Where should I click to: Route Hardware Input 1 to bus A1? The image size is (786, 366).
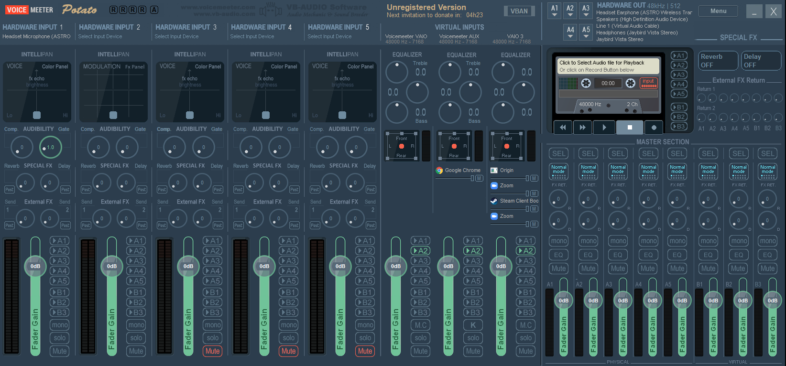click(60, 241)
